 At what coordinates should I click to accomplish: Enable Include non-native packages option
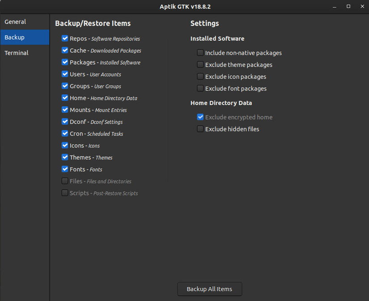click(200, 52)
